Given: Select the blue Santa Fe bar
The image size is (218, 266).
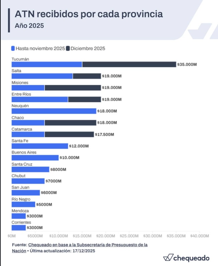Looking at the screenshot, I should pyautogui.click(x=40, y=146).
